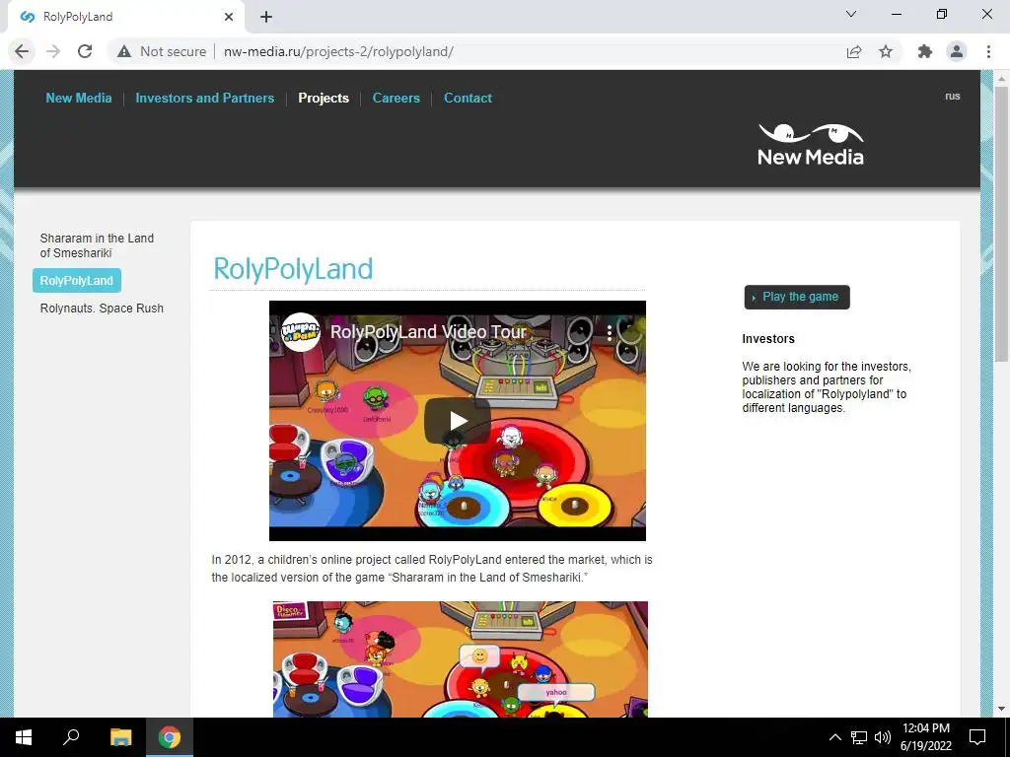Close the RolyPolyLand browser tab
Screen dimensions: 1010x757
pos(229,17)
